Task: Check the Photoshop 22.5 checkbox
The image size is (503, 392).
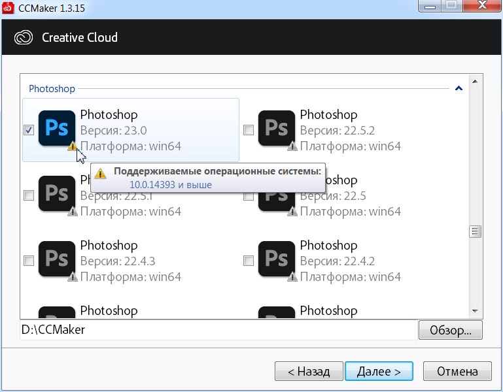Action: (x=249, y=195)
